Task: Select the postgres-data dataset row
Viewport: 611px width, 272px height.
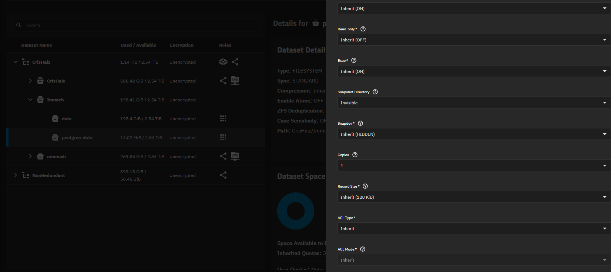Action: click(77, 138)
